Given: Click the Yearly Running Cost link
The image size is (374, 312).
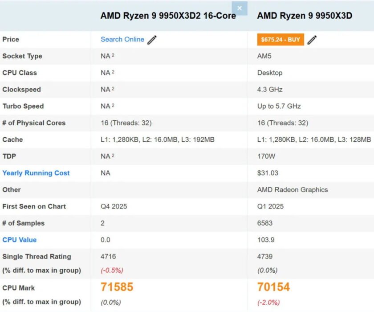Looking at the screenshot, I should pyautogui.click(x=36, y=173).
